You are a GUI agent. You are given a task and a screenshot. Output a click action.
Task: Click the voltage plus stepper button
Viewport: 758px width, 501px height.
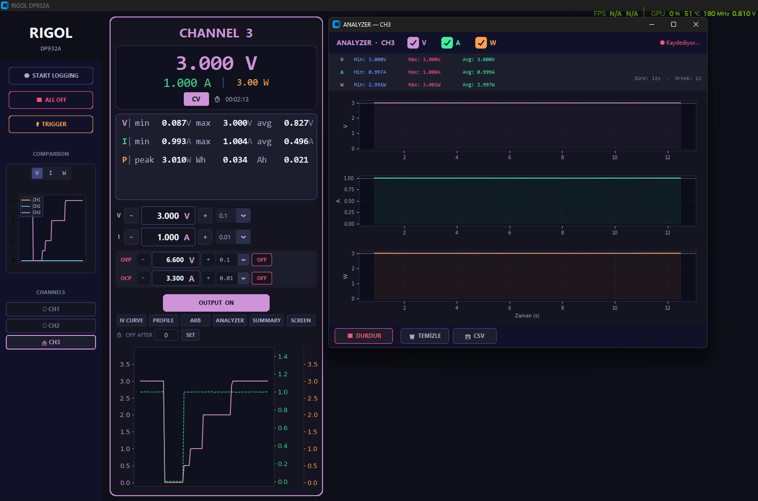tap(205, 216)
